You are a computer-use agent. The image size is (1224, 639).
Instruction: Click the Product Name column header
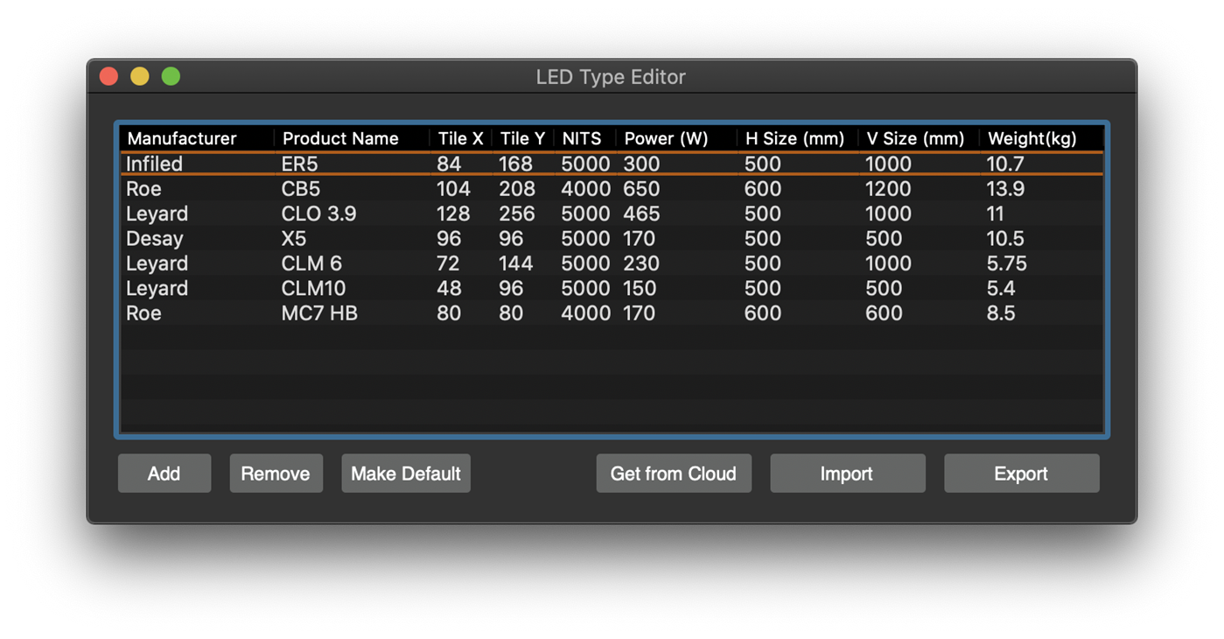point(339,138)
